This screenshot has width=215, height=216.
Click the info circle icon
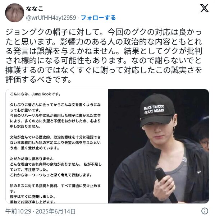point(205,211)
